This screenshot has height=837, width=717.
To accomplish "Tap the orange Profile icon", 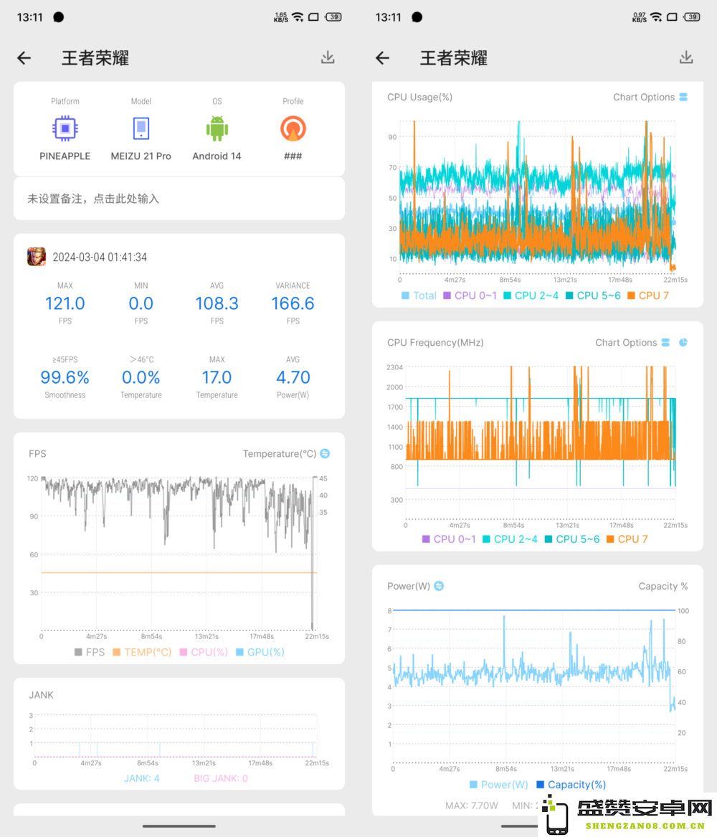I will [x=293, y=128].
